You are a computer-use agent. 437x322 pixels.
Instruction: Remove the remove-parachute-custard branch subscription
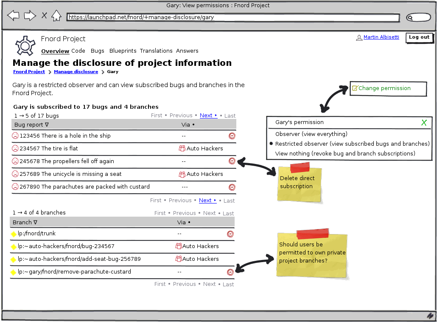(x=230, y=272)
